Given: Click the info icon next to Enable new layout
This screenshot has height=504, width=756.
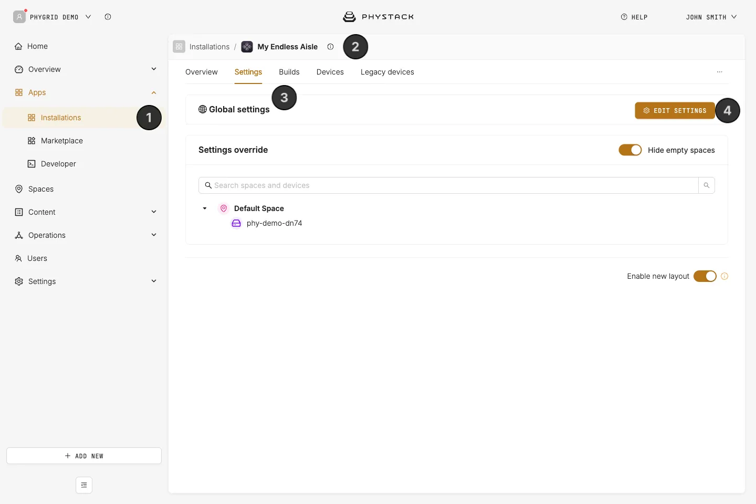Looking at the screenshot, I should tap(724, 276).
